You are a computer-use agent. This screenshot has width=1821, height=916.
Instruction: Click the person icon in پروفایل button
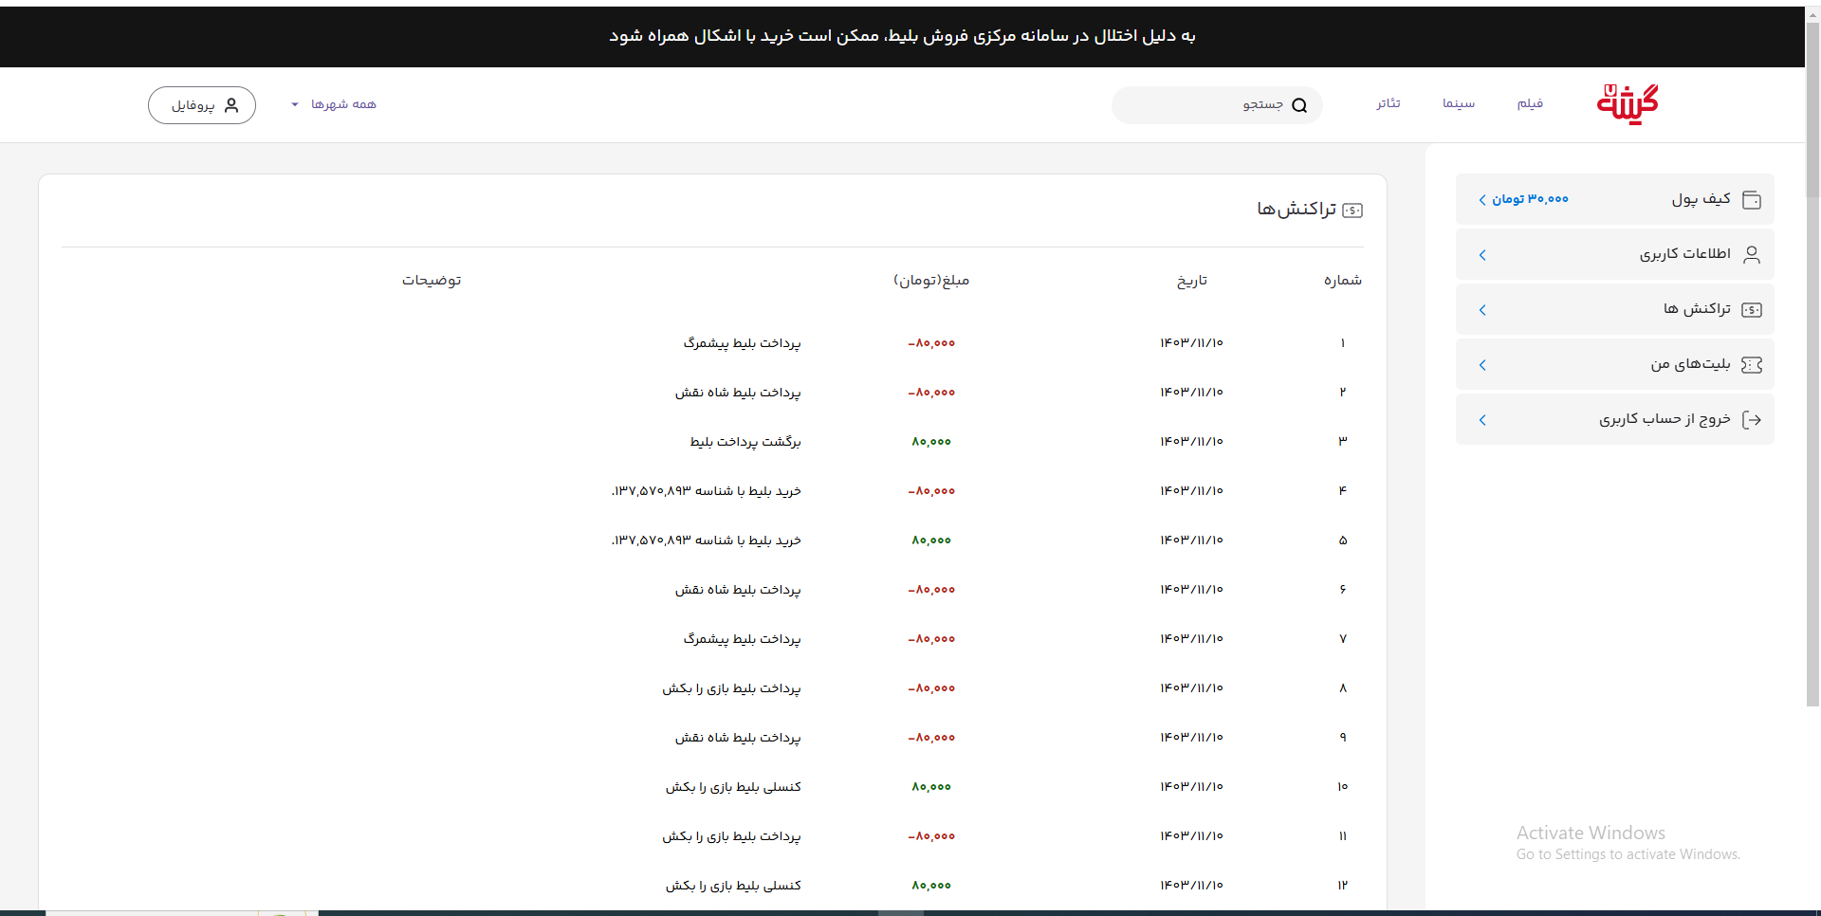230,105
